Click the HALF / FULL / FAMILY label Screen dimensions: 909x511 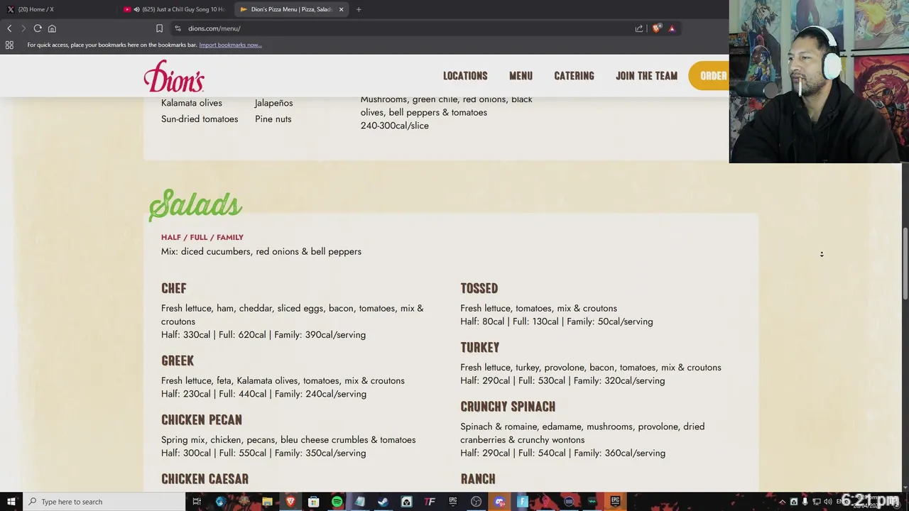202,237
